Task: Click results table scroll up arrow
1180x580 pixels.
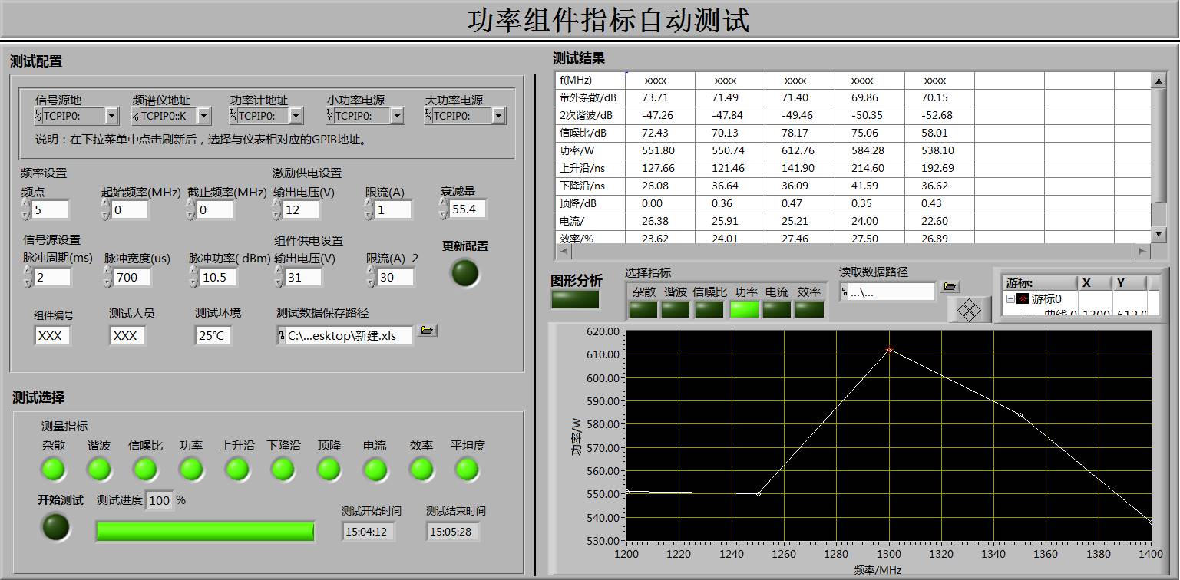Action: coord(1159,81)
